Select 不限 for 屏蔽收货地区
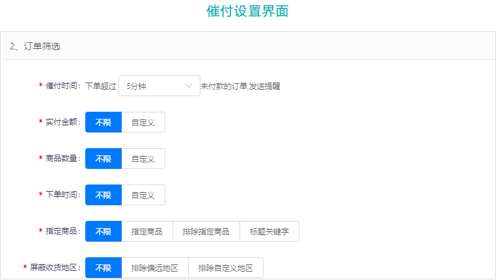The width and height of the screenshot is (496, 280). click(103, 268)
